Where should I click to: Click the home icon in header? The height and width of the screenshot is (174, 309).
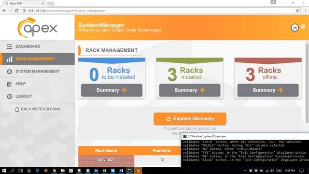(303, 27)
